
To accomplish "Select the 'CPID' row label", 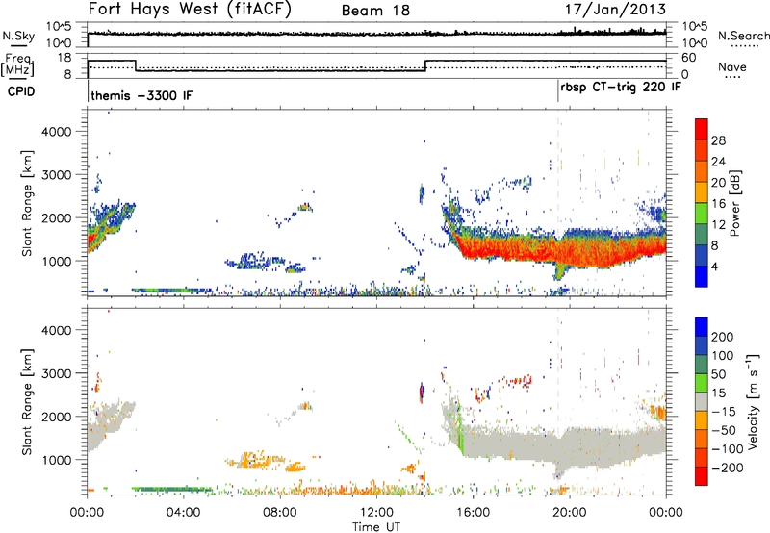I will [x=21, y=91].
